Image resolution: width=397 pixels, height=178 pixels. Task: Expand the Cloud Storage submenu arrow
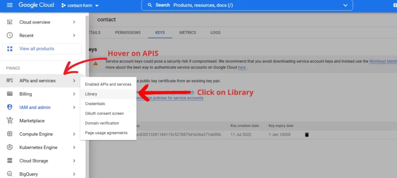(74, 161)
